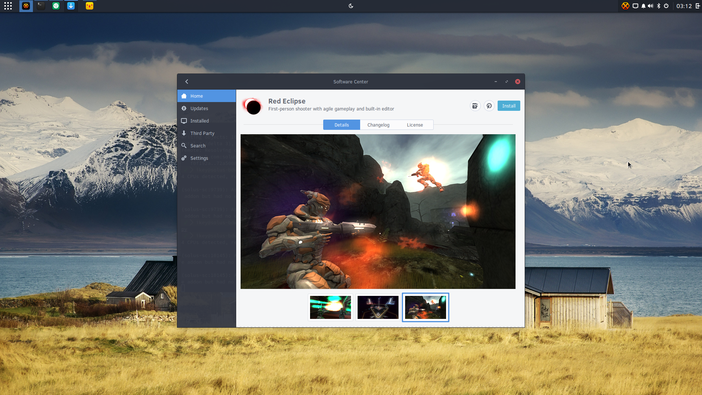
Task: Click the yellow app icon in the taskbar
Action: [90, 6]
